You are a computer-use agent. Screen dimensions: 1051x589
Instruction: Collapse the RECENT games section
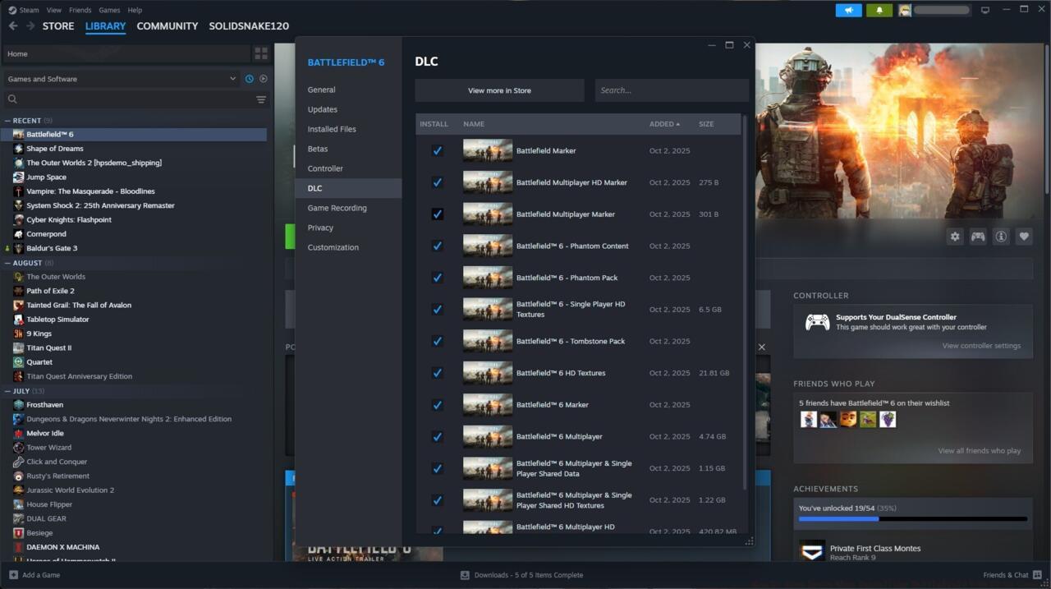(8, 120)
